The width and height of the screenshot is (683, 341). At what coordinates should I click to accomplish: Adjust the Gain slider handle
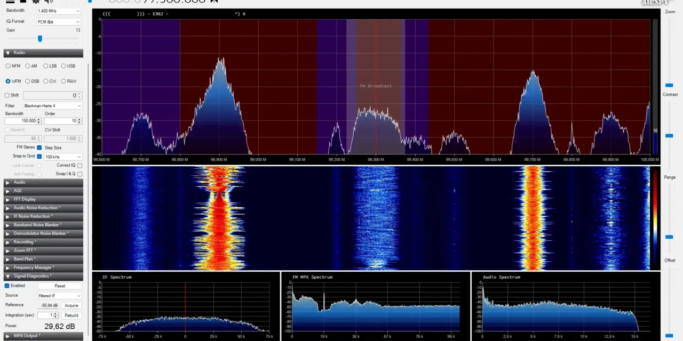pyautogui.click(x=39, y=38)
